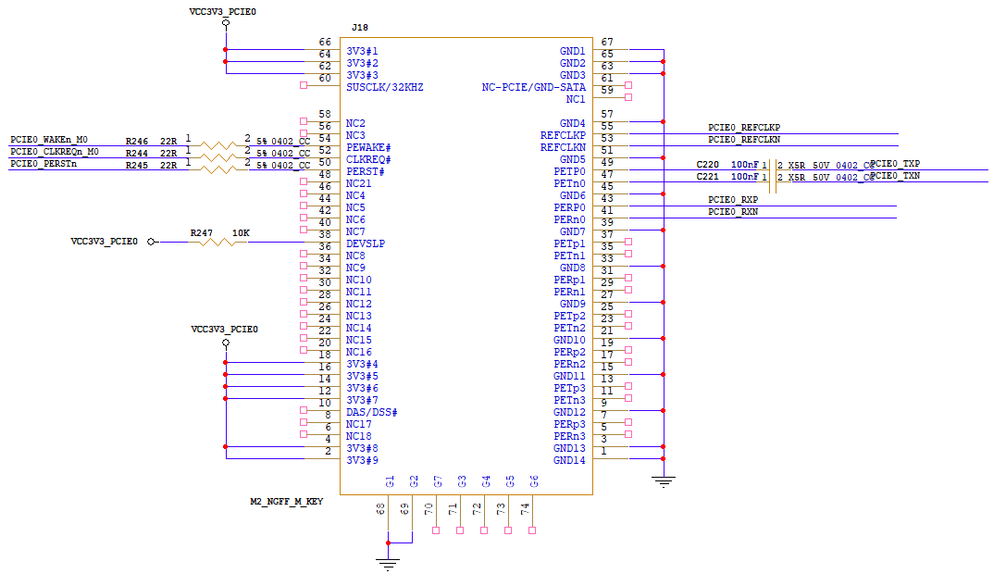Select resistor R247 10K symbol

[x=217, y=242]
